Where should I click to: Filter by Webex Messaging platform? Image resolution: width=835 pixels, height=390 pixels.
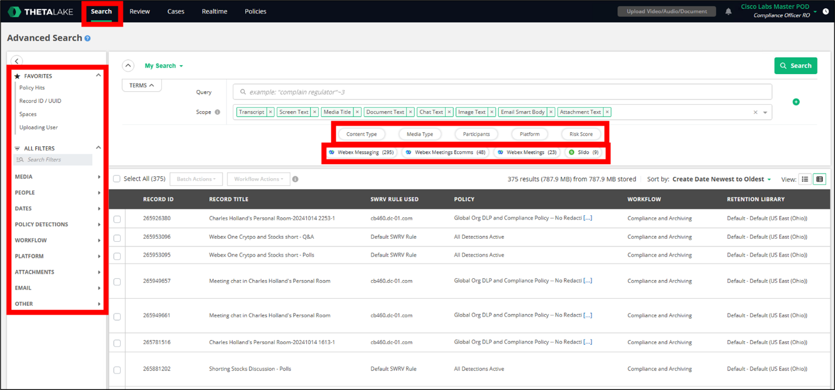click(361, 152)
